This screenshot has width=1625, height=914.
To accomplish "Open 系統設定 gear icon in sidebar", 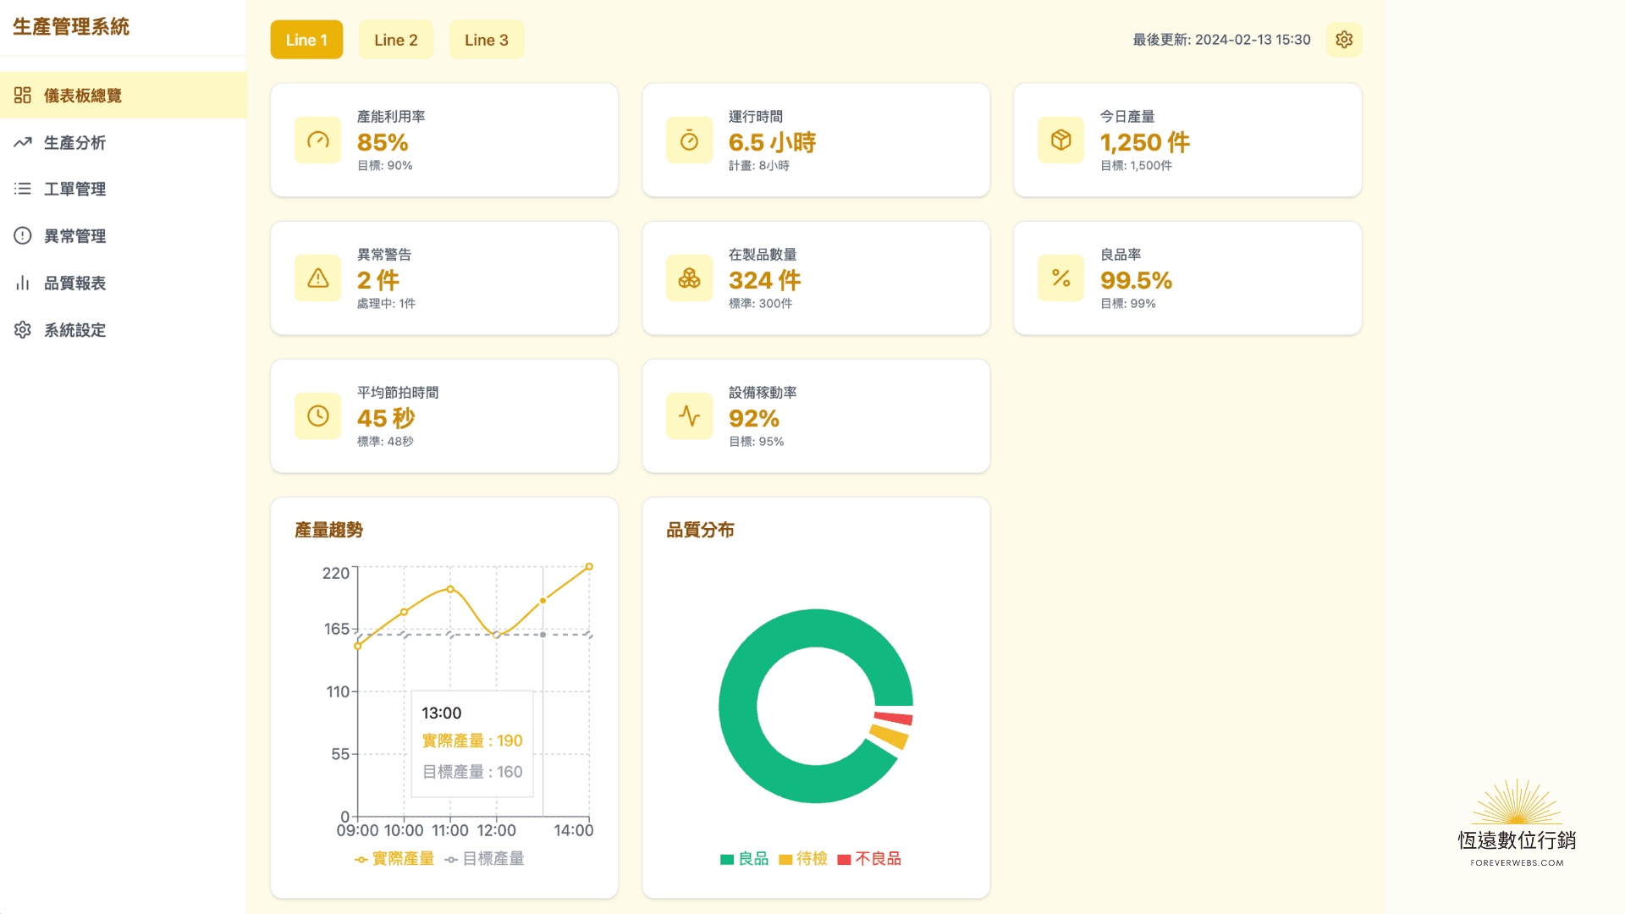I will [23, 330].
